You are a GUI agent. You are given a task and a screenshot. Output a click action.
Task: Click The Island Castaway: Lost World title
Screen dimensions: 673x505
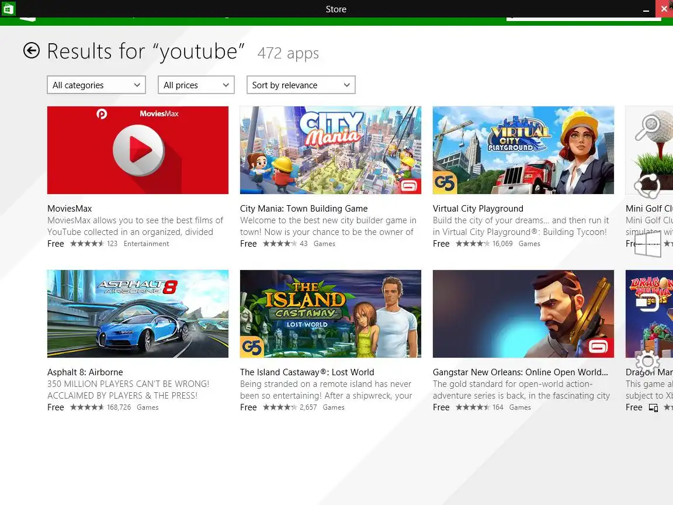click(307, 372)
